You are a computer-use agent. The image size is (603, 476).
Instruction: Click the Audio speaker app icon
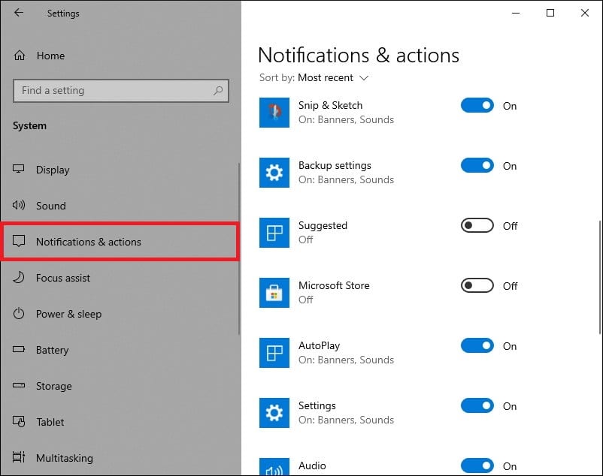274,467
